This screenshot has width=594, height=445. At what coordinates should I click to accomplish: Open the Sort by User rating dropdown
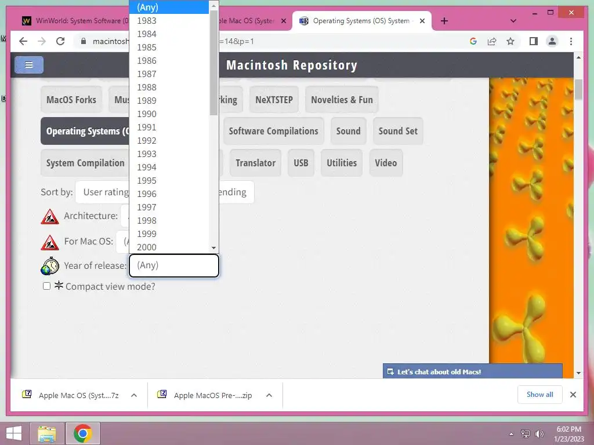(x=102, y=192)
